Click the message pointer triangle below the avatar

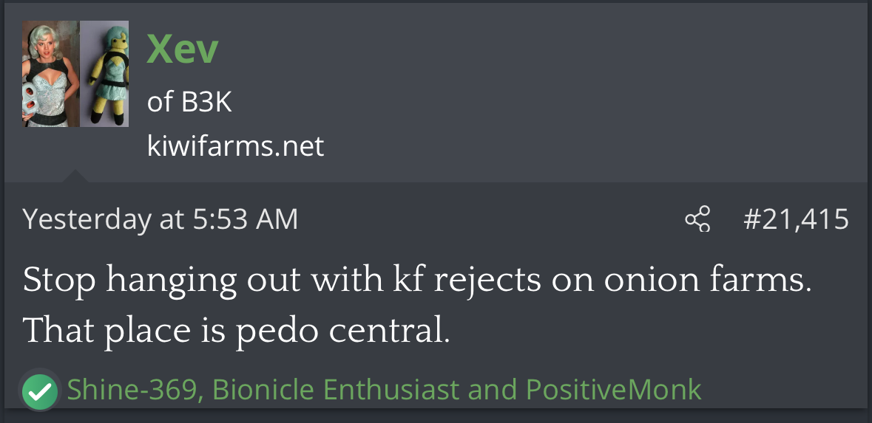[74, 176]
